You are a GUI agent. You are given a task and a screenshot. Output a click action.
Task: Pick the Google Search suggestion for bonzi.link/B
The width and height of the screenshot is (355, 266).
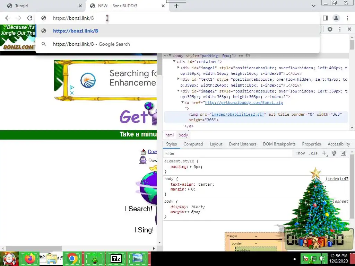[x=177, y=44]
